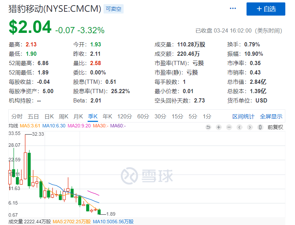Click the 可卖空 badge
The width and height of the screenshot is (295, 225).
[114, 9]
